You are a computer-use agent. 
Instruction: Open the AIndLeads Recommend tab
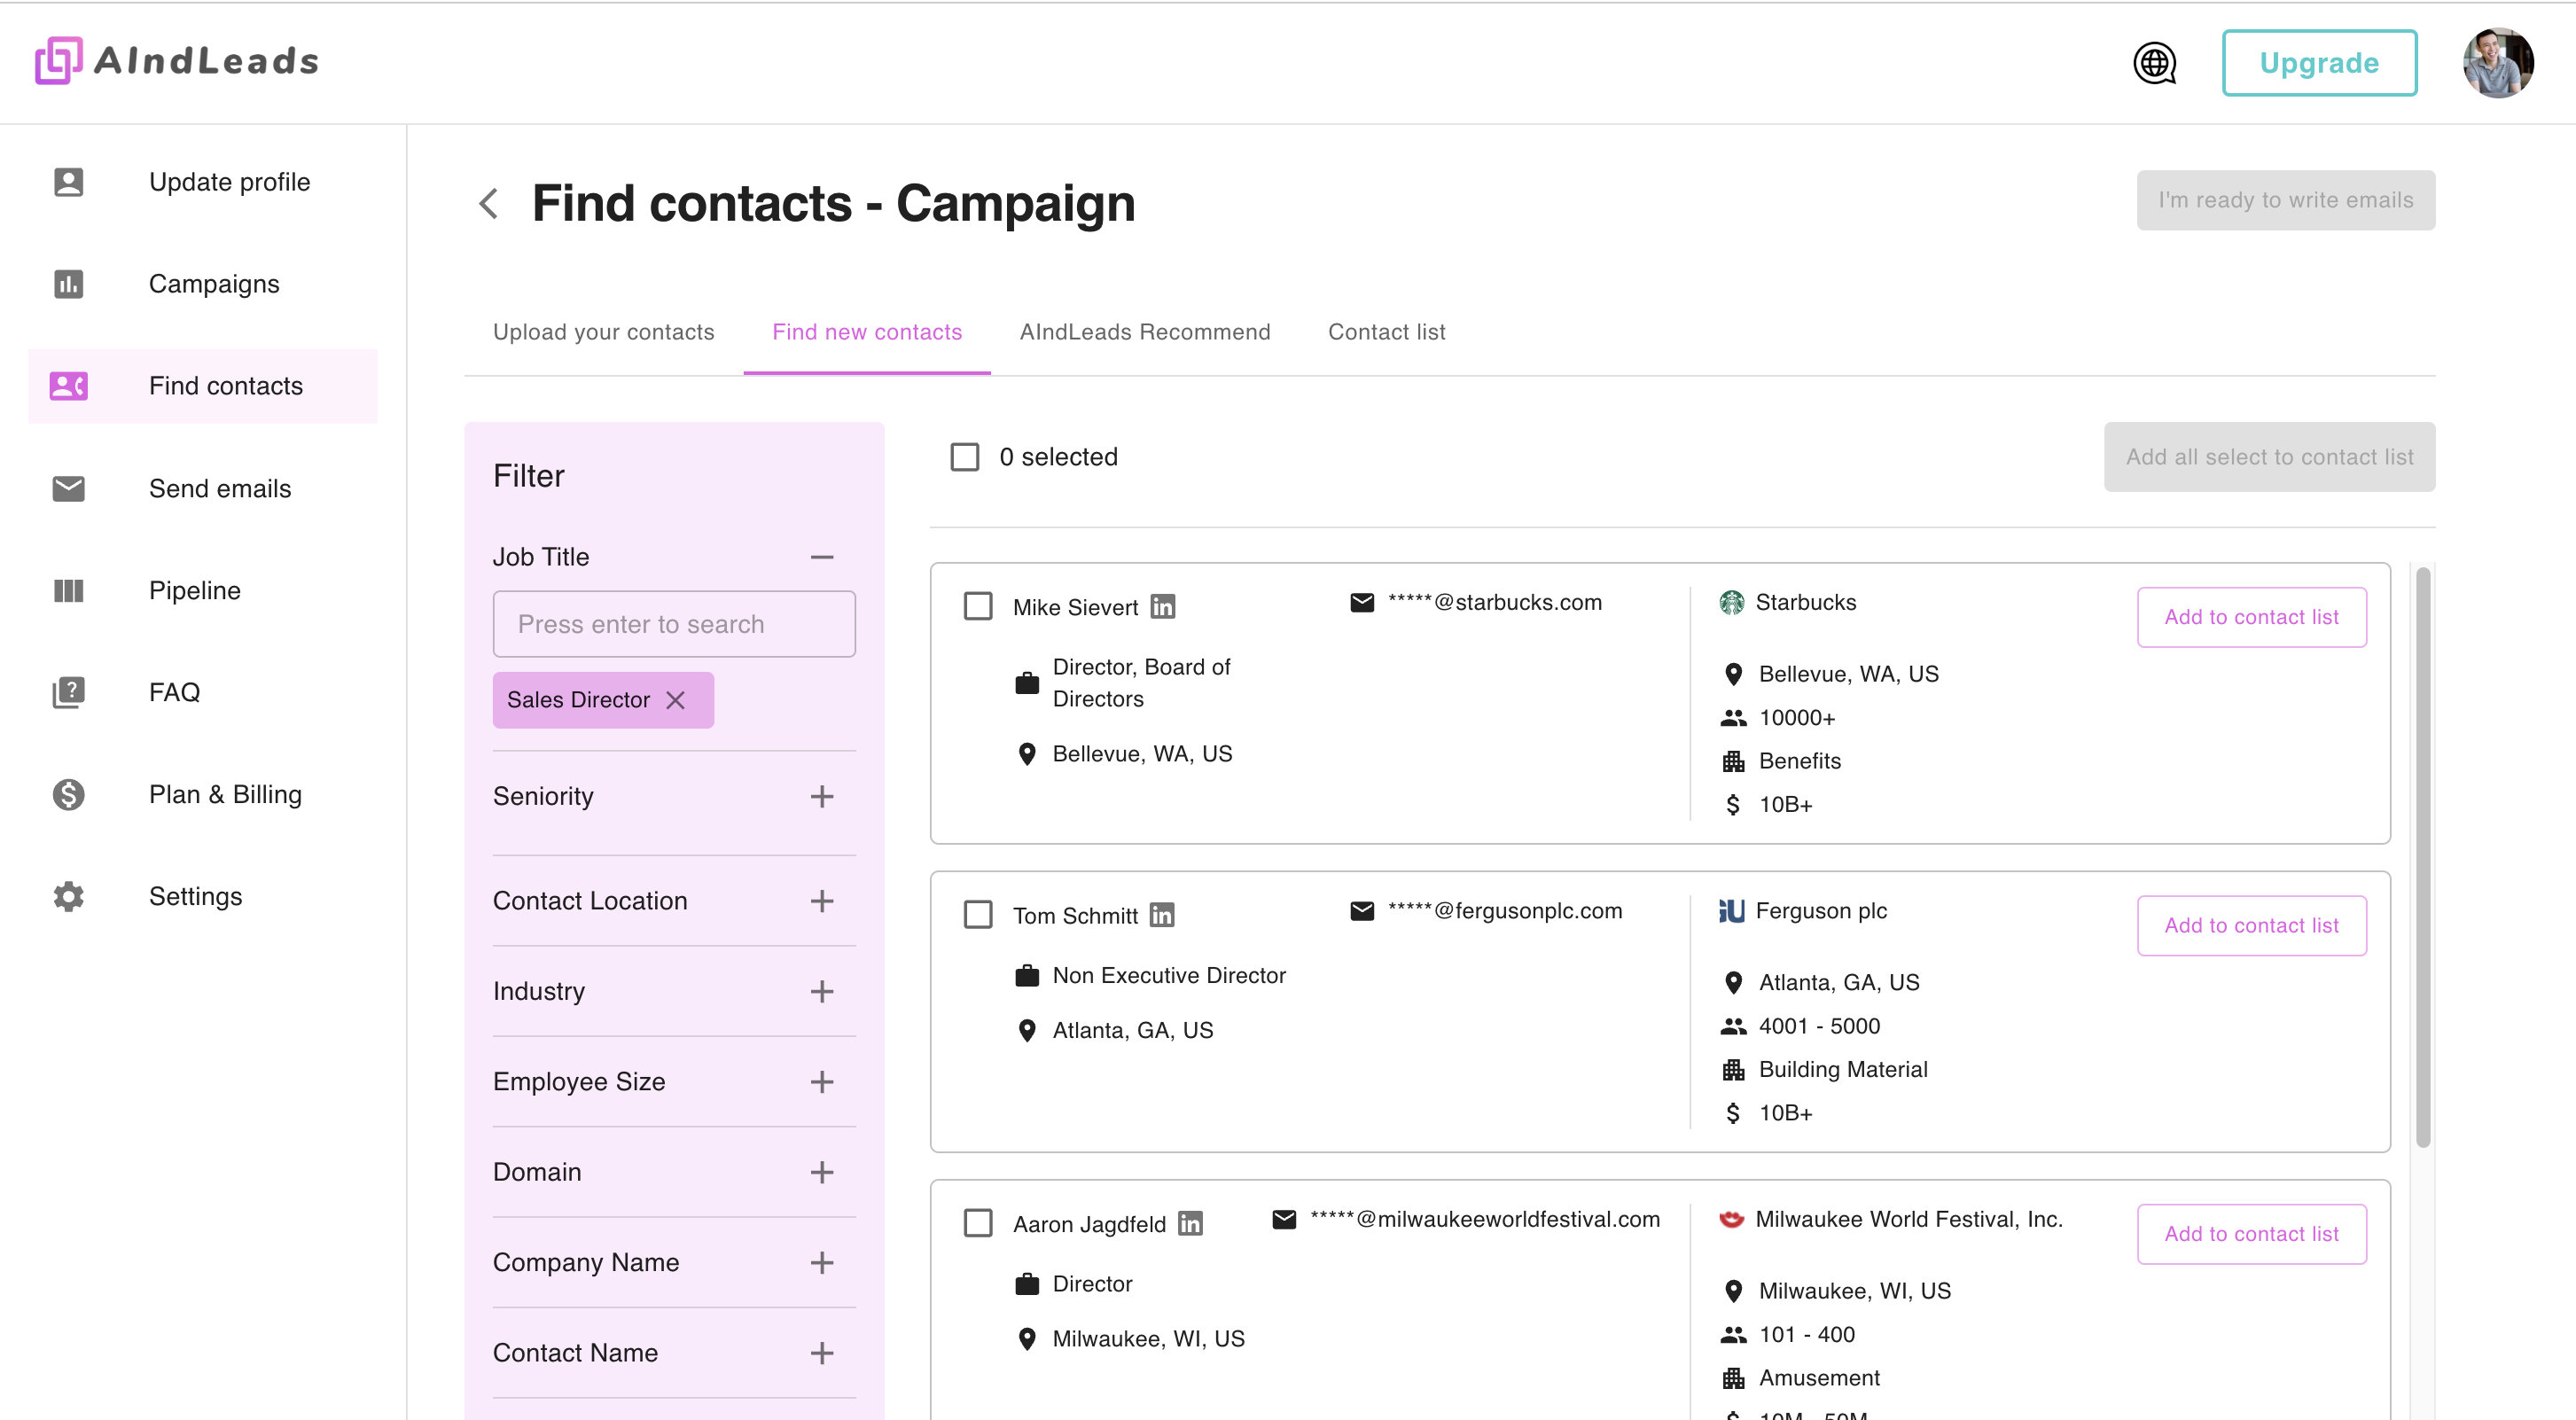point(1144,332)
